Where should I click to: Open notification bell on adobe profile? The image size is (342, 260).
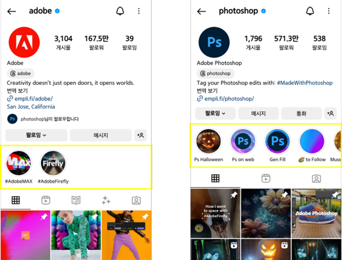click(x=120, y=11)
